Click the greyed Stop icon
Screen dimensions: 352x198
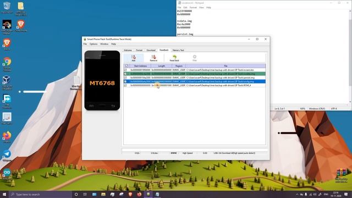(x=195, y=58)
